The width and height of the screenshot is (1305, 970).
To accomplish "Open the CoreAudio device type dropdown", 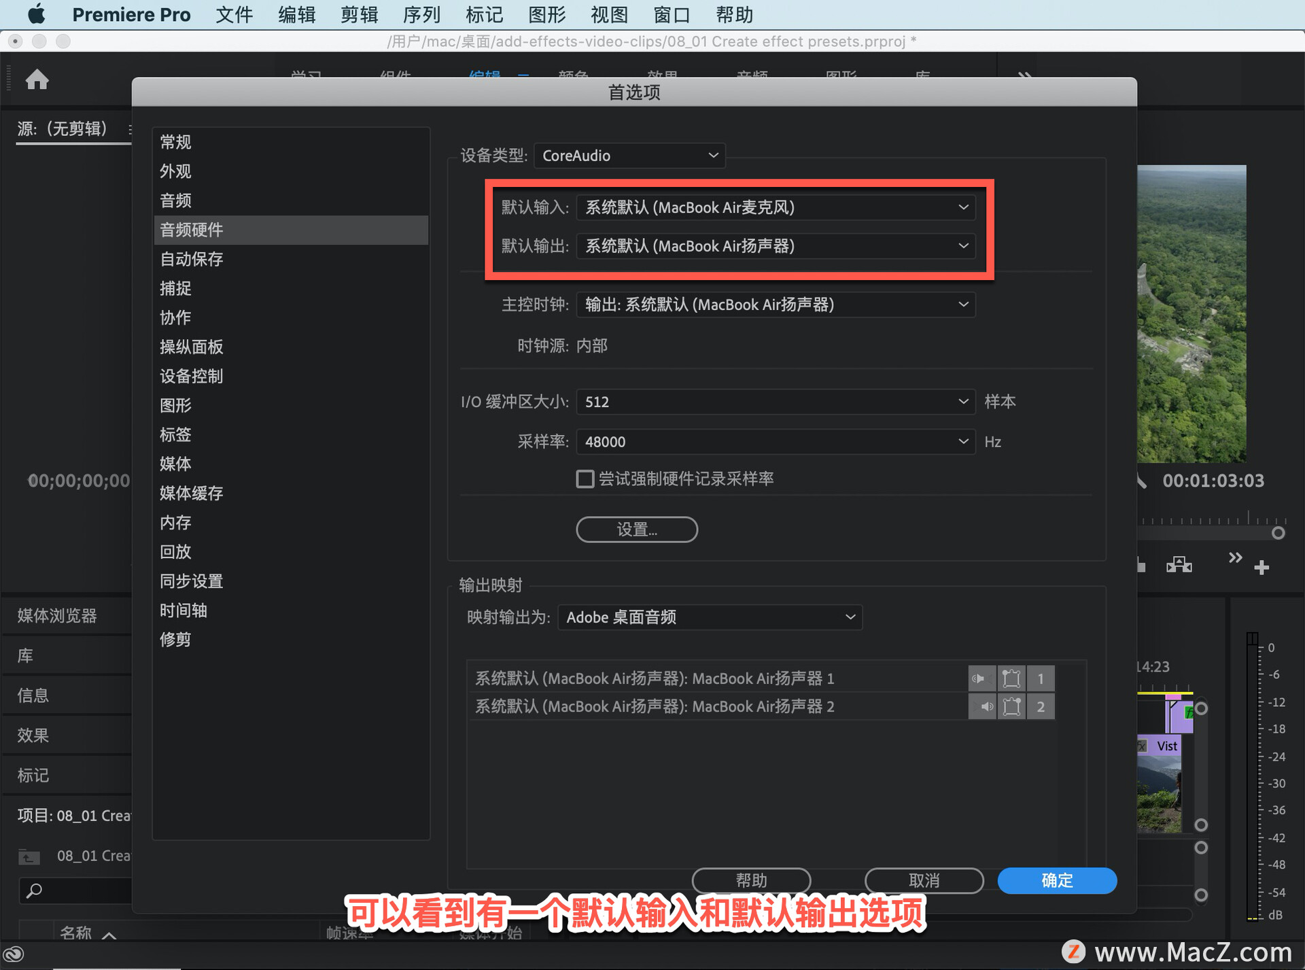I will (629, 156).
